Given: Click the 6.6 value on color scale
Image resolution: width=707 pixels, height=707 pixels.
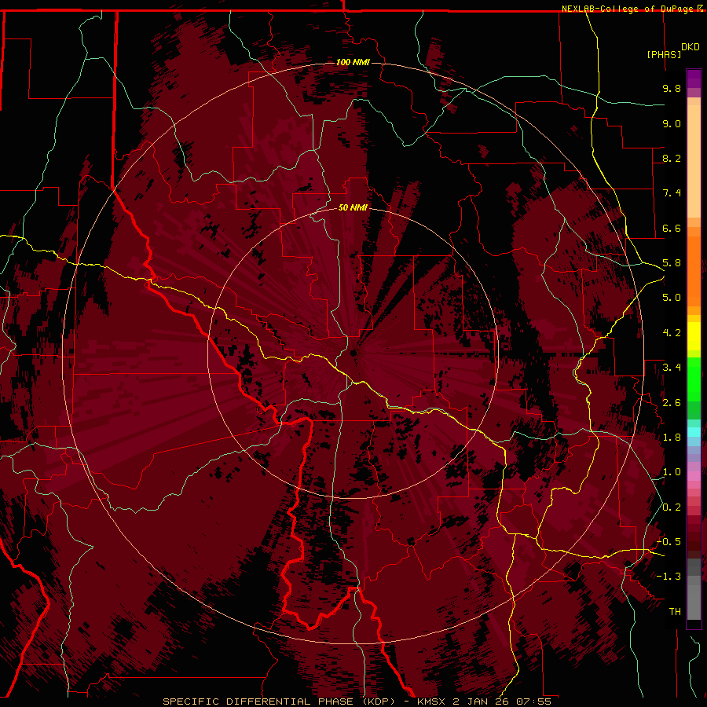Looking at the screenshot, I should point(672,228).
